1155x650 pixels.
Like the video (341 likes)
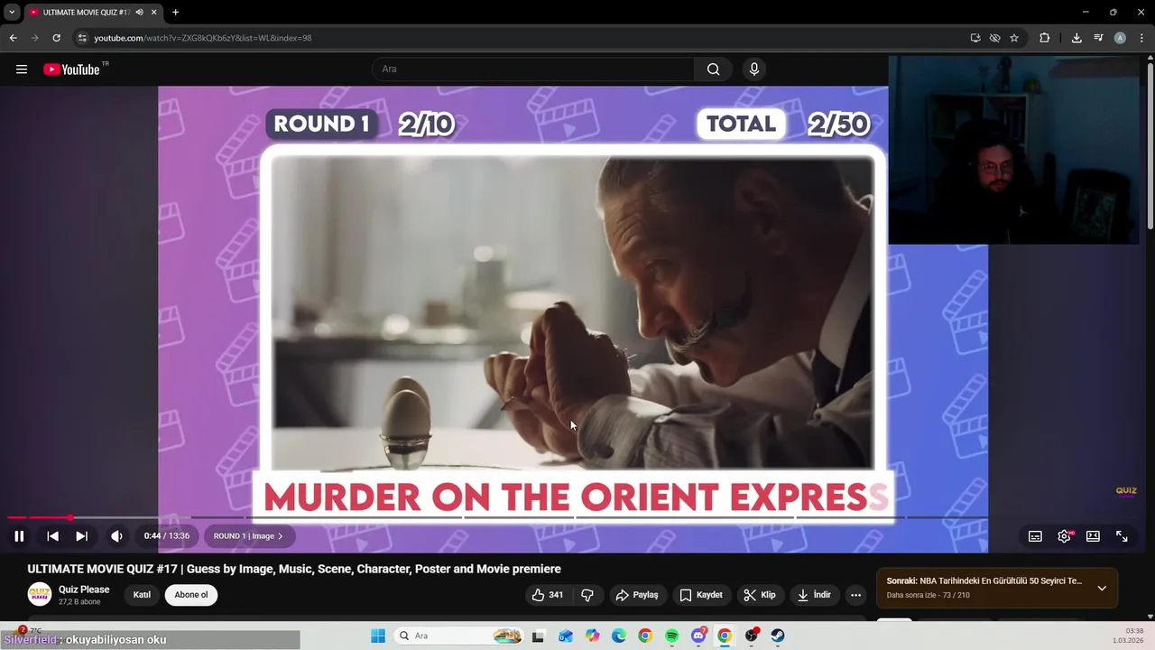(548, 595)
